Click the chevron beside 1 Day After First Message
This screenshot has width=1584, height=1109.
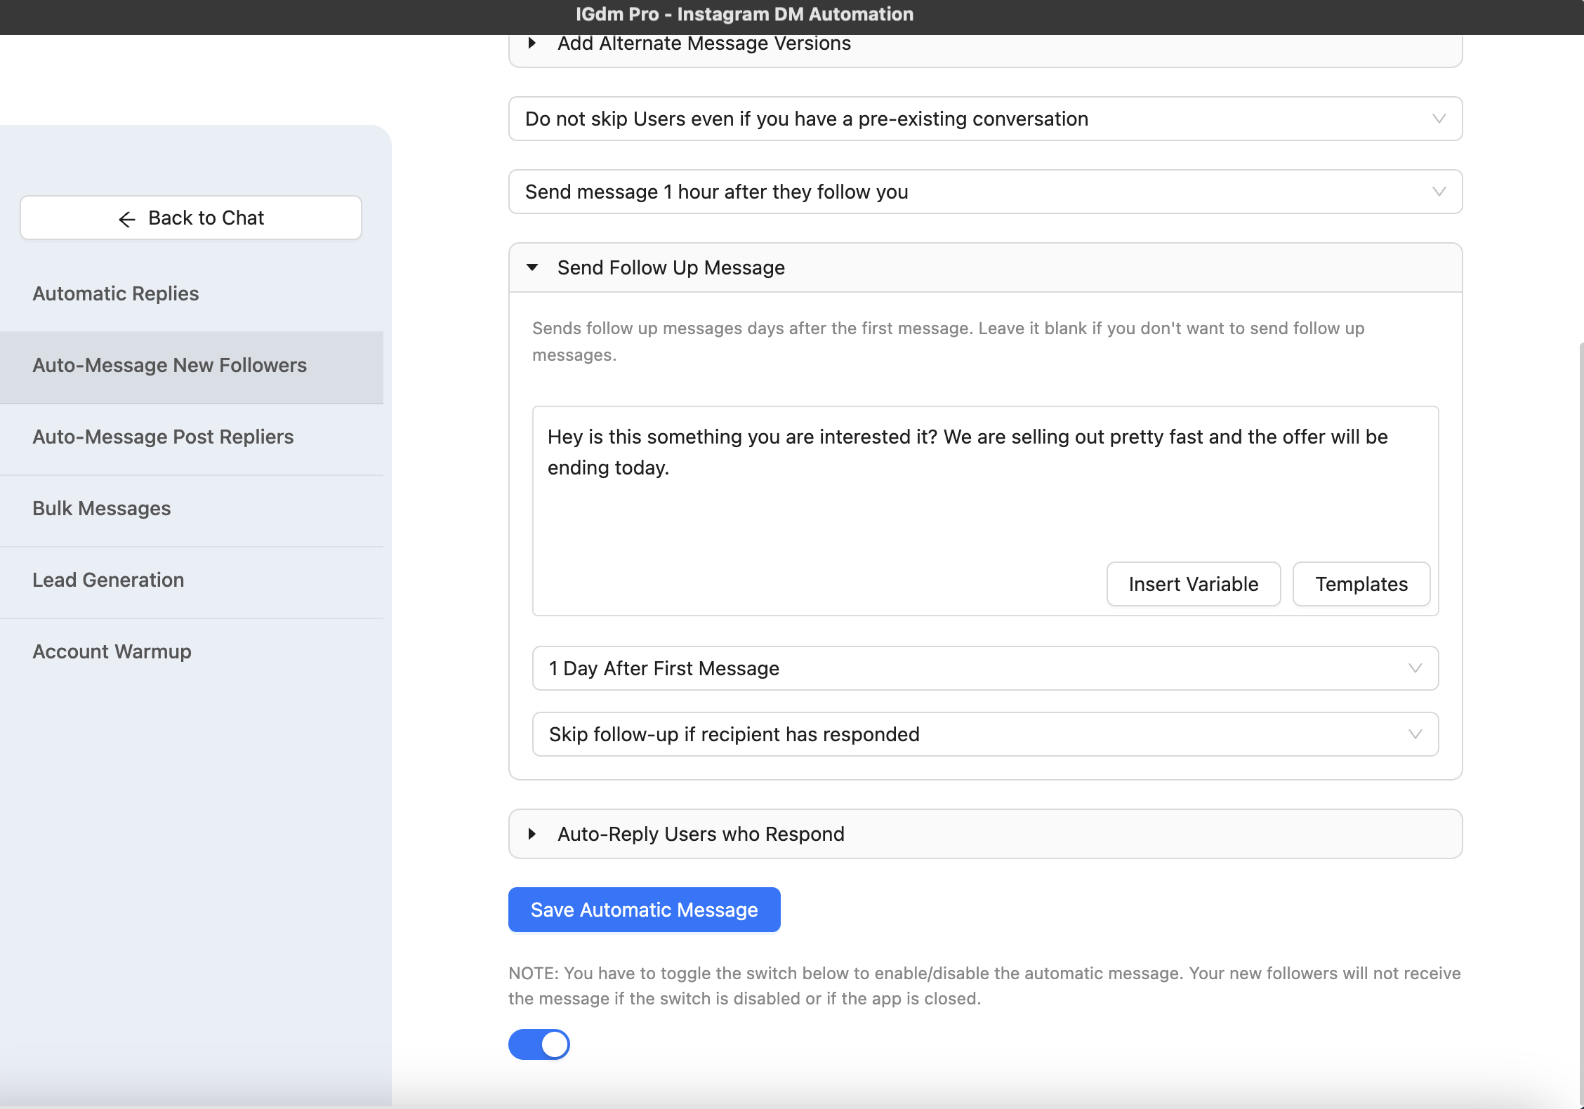pyautogui.click(x=1415, y=668)
